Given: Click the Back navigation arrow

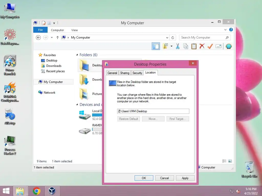Looking at the screenshot, I should click(x=38, y=38).
